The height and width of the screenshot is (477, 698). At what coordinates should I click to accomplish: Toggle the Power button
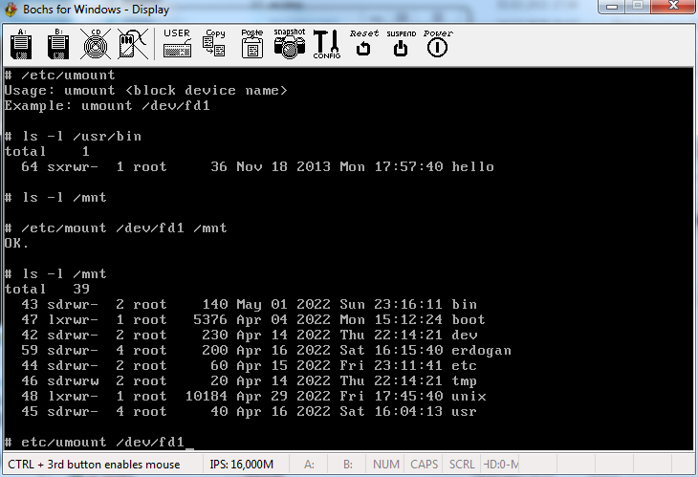click(438, 44)
